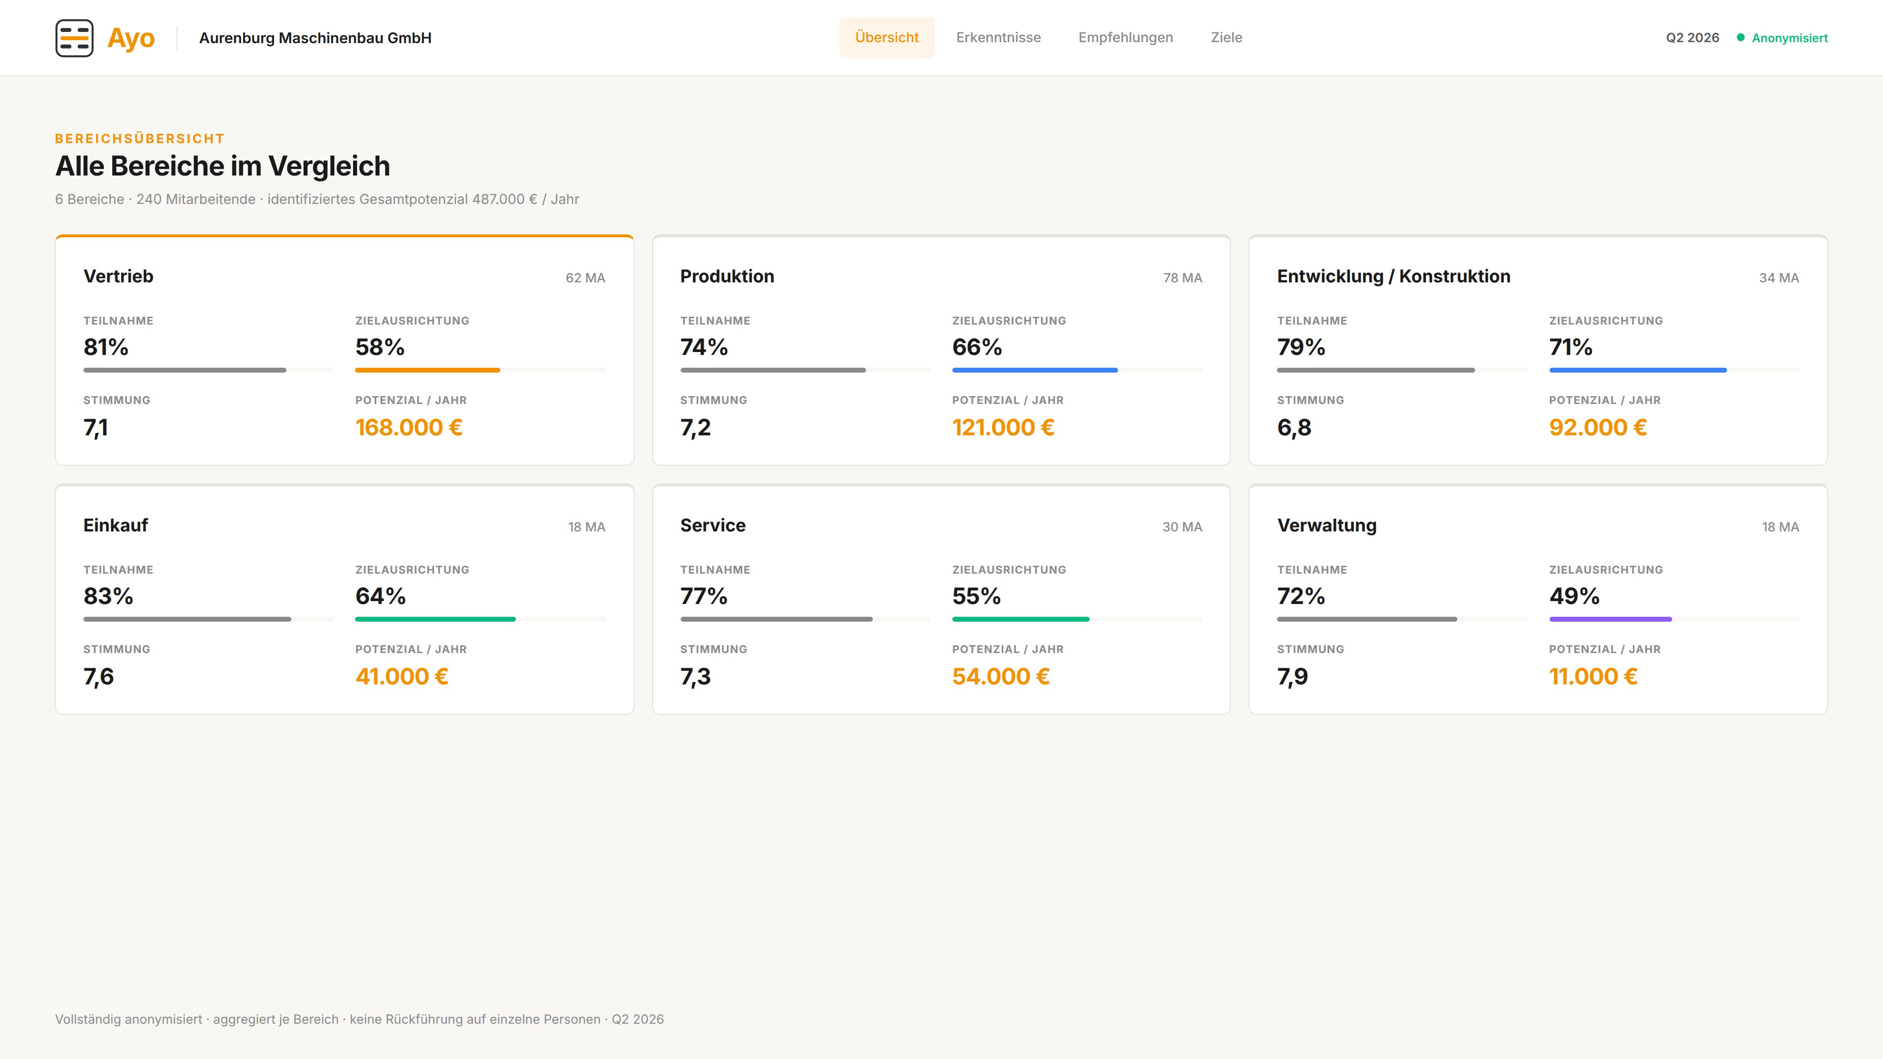Click heading Alle Bereiche im Vergleich
The image size is (1883, 1059).
[x=223, y=167]
